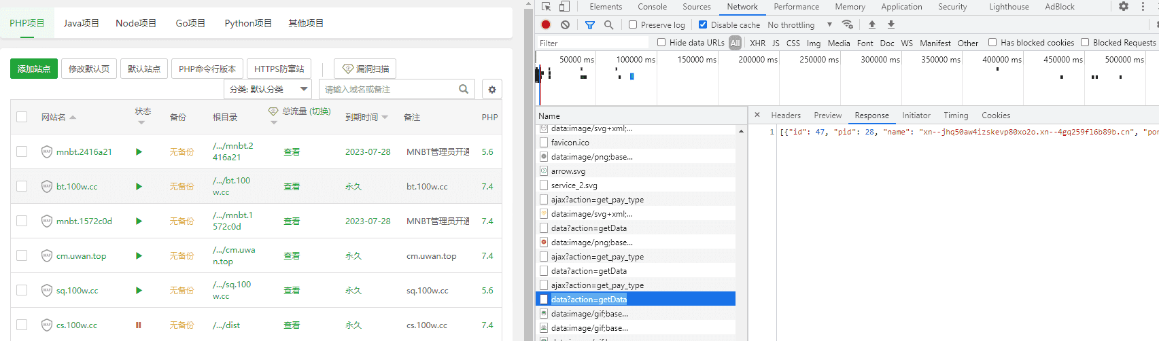
Task: Expand the 分类: 默认分类 category dropdown
Action: coord(267,90)
